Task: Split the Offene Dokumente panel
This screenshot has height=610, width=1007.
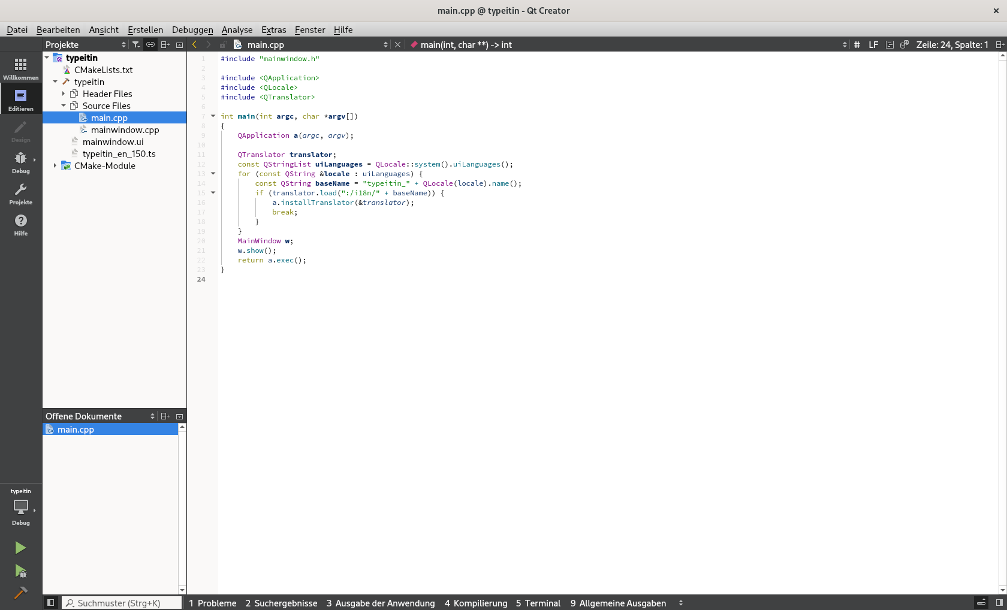Action: (x=165, y=416)
